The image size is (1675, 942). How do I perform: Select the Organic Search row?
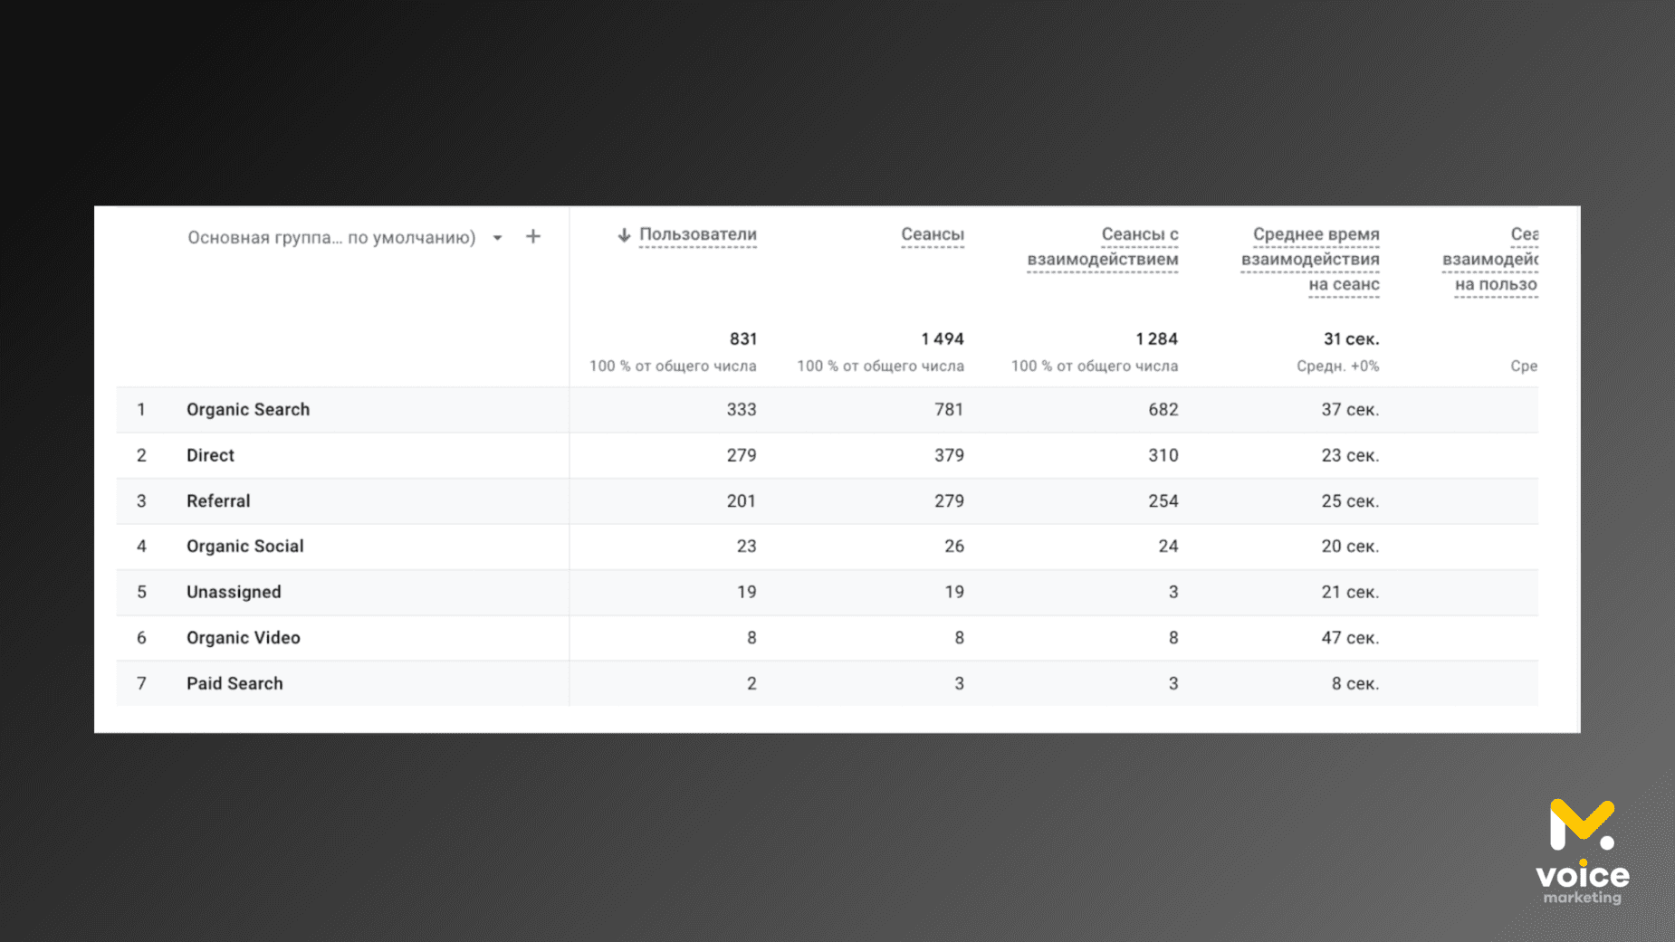pyautogui.click(x=248, y=410)
